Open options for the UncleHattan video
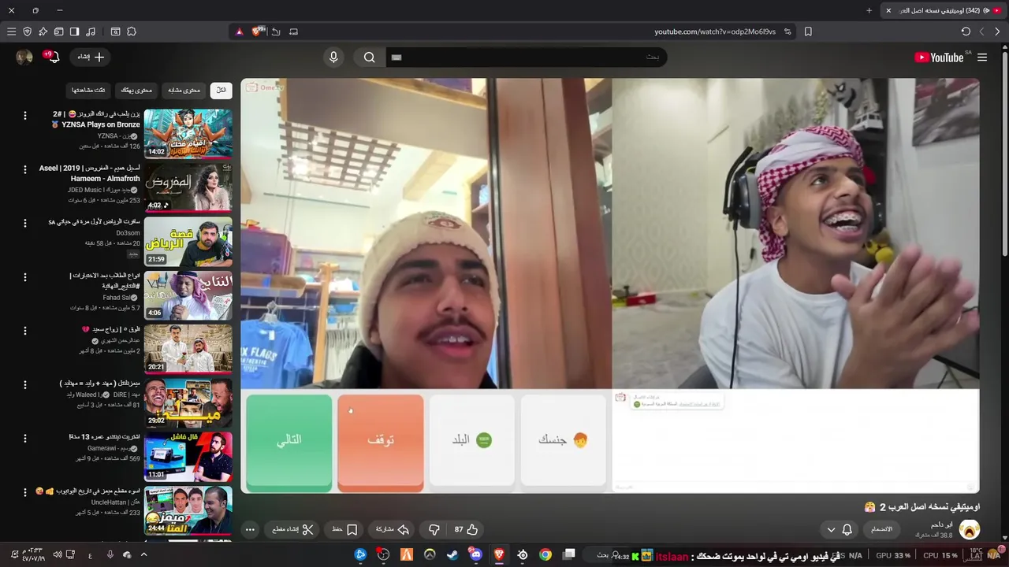Image resolution: width=1009 pixels, height=567 pixels. [x=24, y=492]
